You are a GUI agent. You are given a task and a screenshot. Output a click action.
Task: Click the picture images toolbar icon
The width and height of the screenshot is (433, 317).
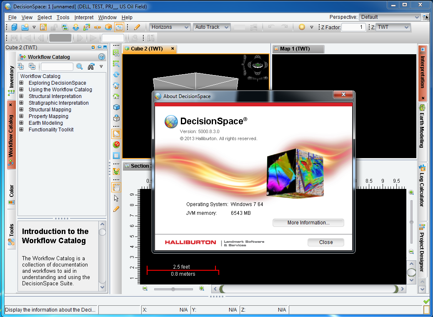pyautogui.click(x=65, y=27)
